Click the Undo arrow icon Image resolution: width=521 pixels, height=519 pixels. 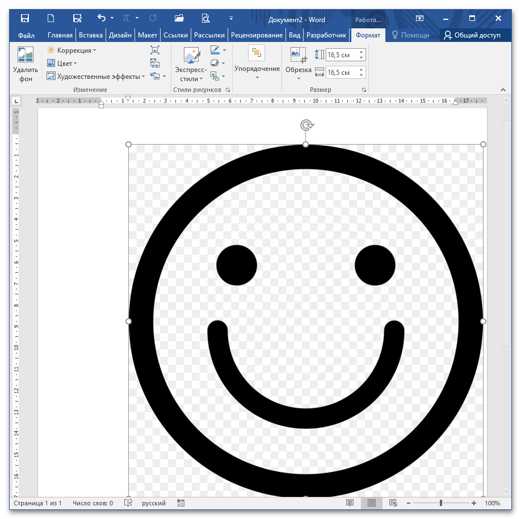101,19
